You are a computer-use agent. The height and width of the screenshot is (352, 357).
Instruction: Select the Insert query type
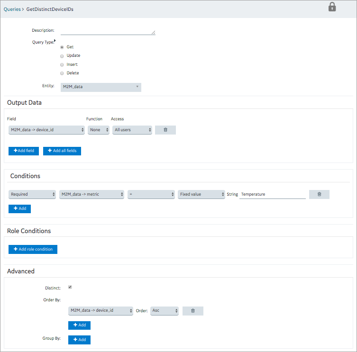[62, 65]
